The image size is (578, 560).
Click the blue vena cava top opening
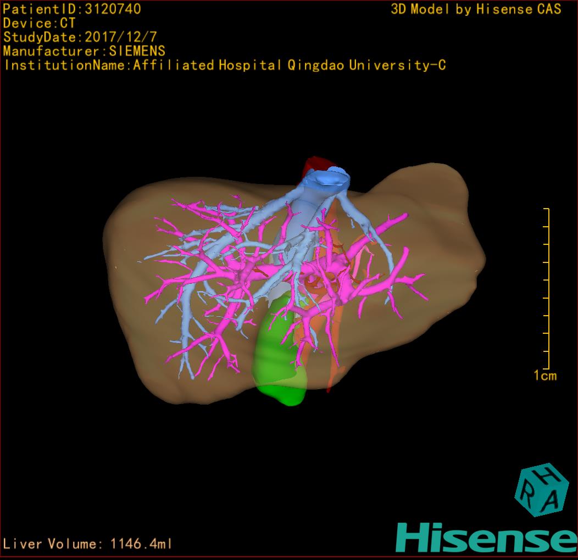[328, 178]
